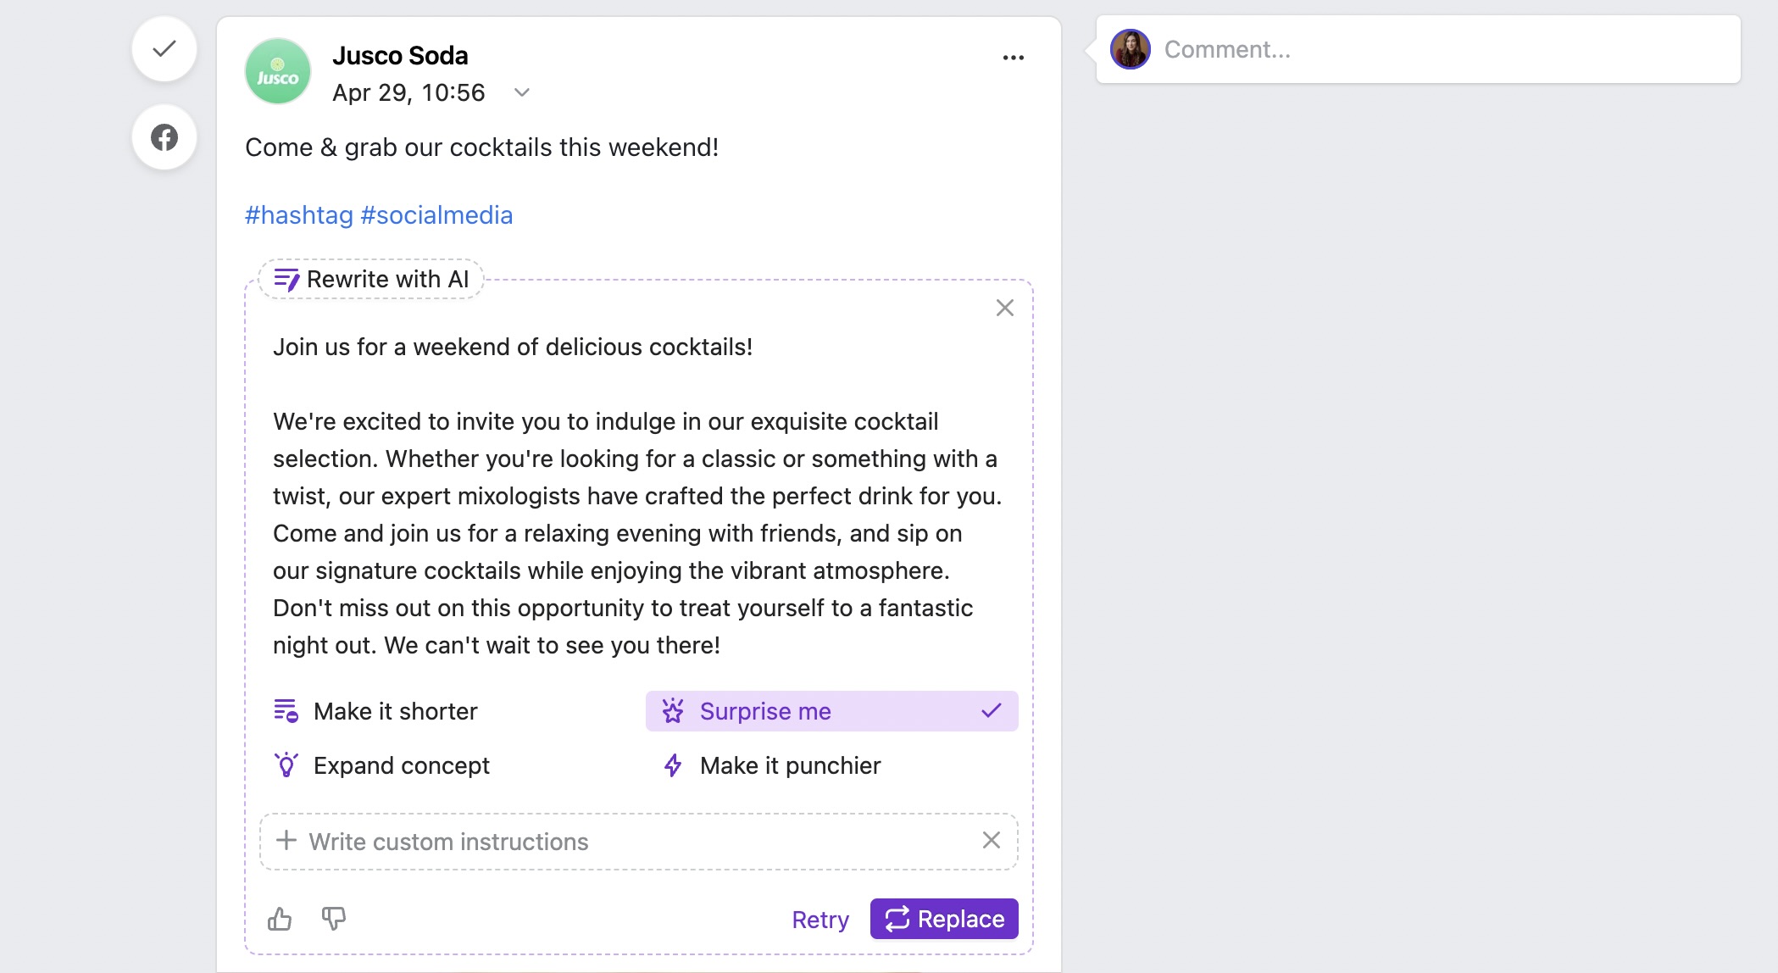
Task: Click the Surprise me star icon
Action: point(672,711)
